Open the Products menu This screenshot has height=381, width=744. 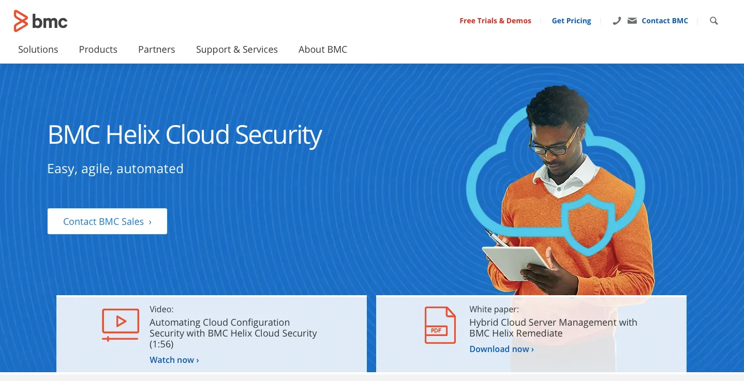click(x=98, y=50)
